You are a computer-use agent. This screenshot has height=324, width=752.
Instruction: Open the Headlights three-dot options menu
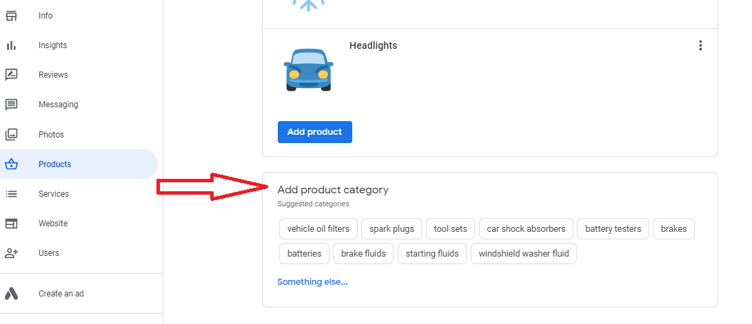(700, 45)
